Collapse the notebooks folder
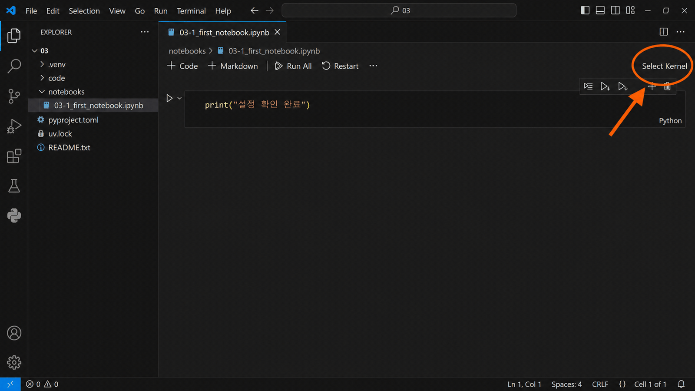Screen dimensions: 695x391 42,92
